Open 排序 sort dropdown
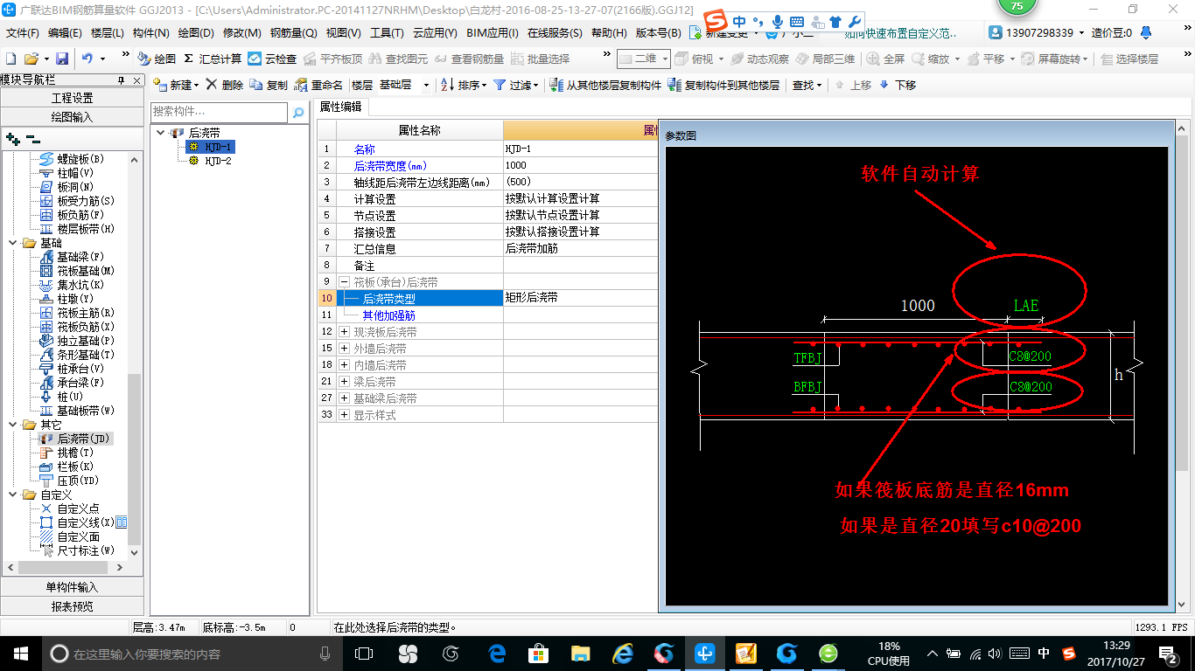Viewport: 1195px width, 671px height. click(x=464, y=85)
